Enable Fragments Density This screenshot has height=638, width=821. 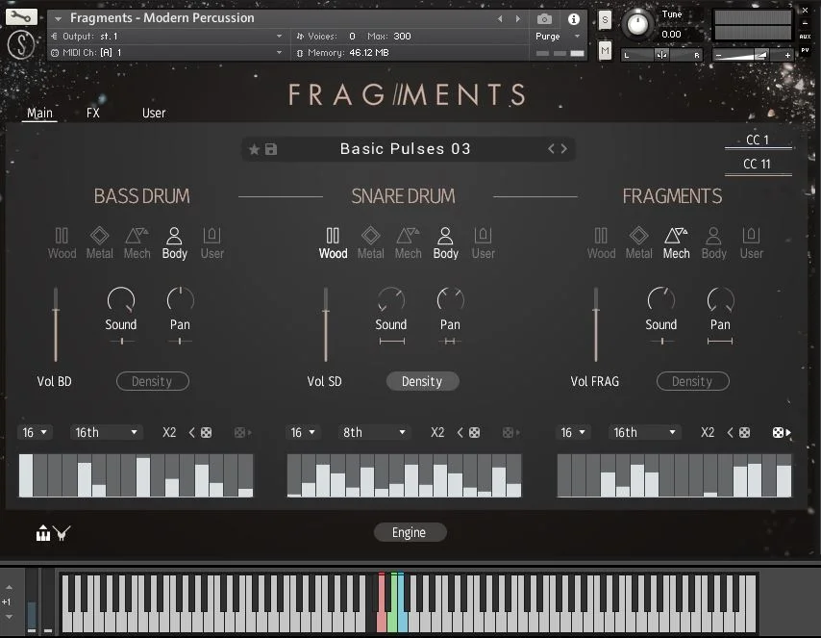[x=693, y=381]
